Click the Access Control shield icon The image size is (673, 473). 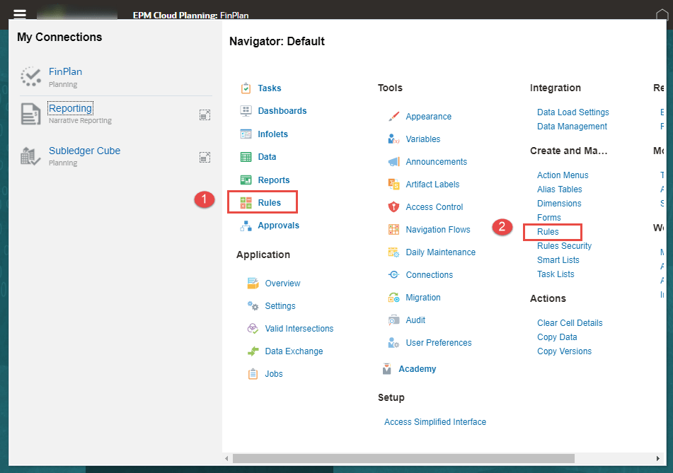(393, 207)
